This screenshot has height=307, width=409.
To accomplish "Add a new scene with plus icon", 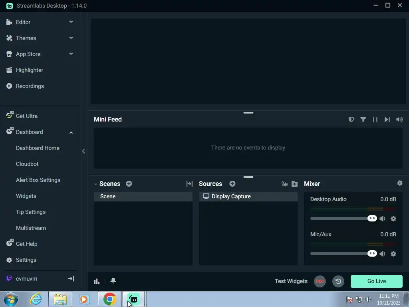I will (x=129, y=184).
